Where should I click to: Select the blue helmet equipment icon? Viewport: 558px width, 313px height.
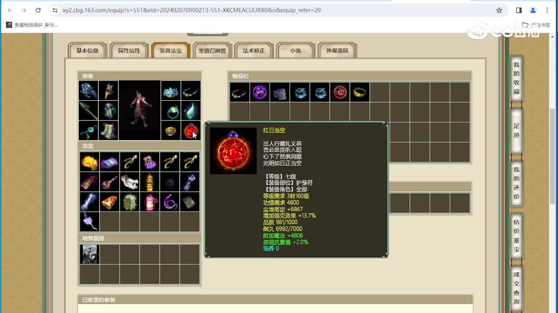click(88, 90)
